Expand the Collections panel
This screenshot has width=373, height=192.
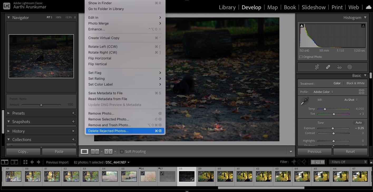coord(22,139)
